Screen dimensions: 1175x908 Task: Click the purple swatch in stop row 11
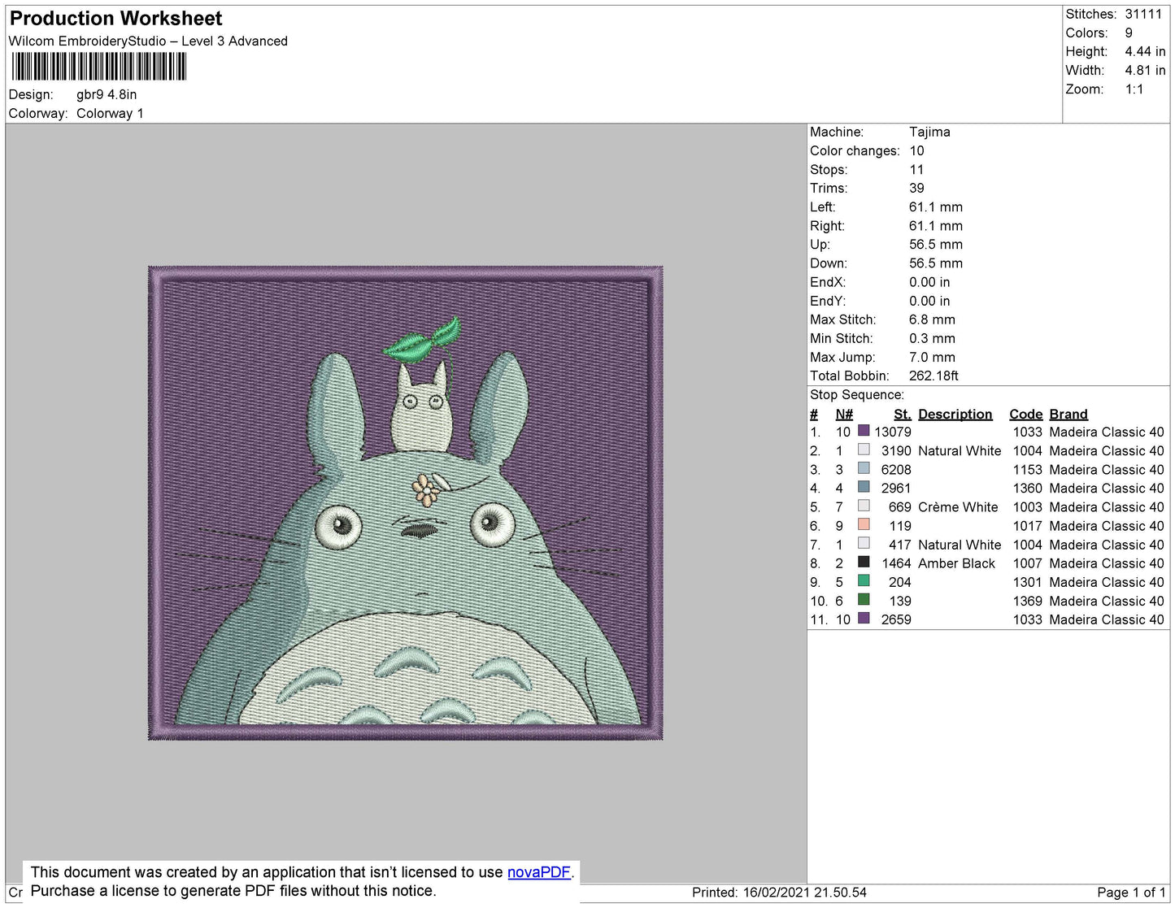point(864,619)
